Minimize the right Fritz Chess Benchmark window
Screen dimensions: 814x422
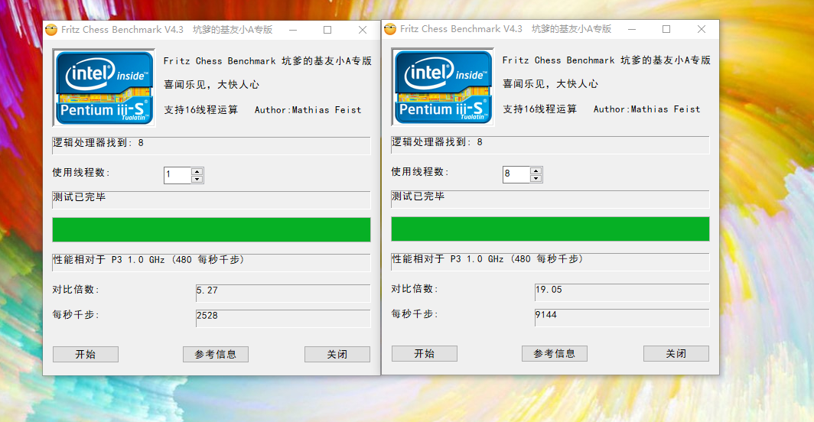click(632, 29)
